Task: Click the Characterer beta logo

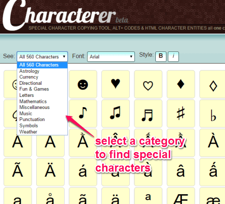Action: pyautogui.click(x=65, y=15)
